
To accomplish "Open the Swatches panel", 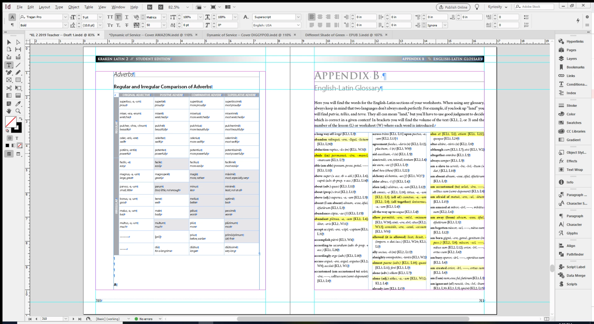I will point(574,123).
